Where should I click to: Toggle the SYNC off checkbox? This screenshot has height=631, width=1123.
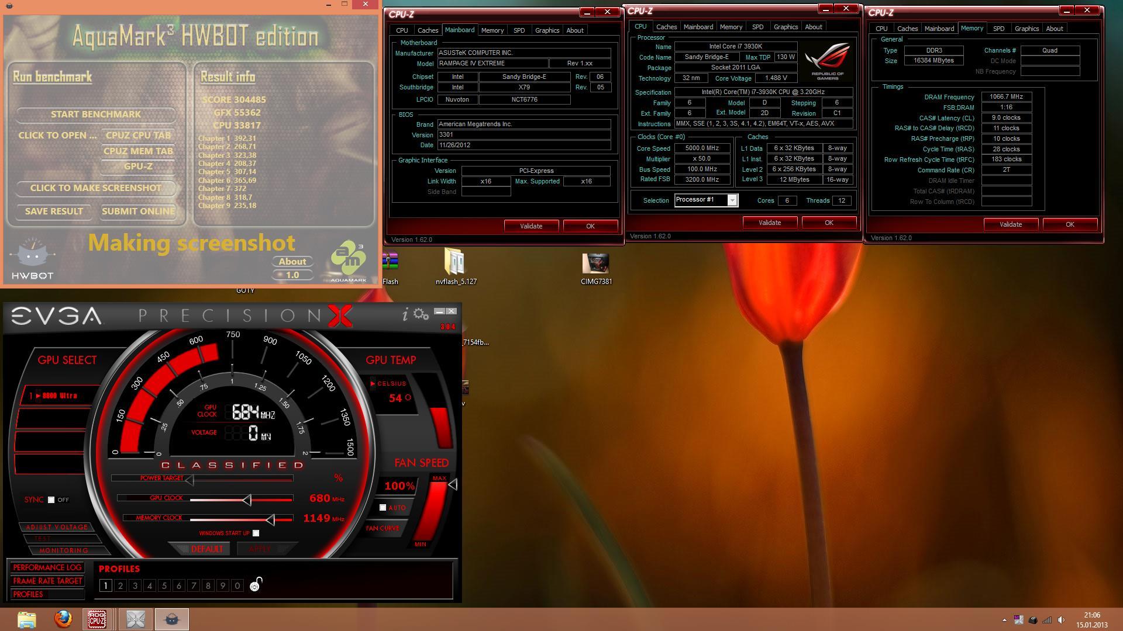(x=51, y=500)
